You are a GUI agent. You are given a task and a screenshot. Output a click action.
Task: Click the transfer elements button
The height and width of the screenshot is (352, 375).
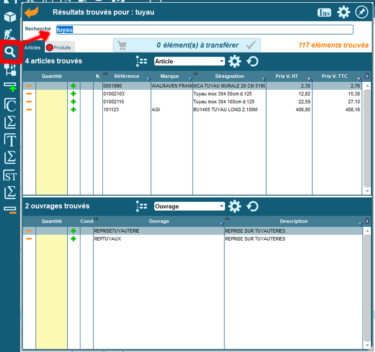[x=187, y=45]
